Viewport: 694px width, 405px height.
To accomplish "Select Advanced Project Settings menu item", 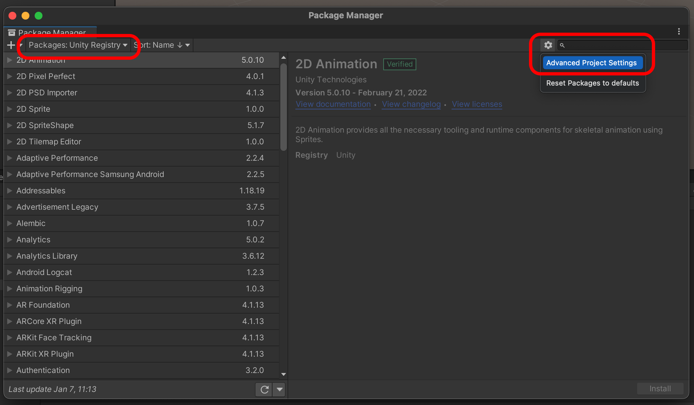I will 591,63.
